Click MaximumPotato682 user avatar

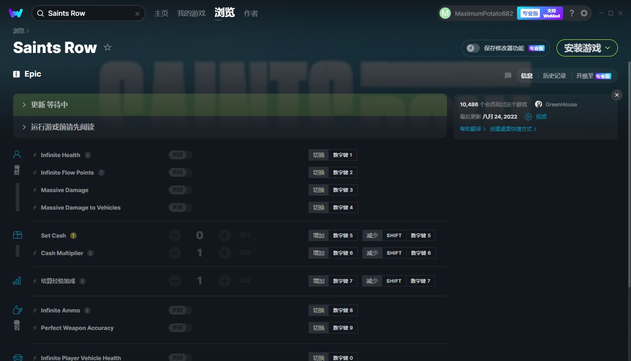445,14
